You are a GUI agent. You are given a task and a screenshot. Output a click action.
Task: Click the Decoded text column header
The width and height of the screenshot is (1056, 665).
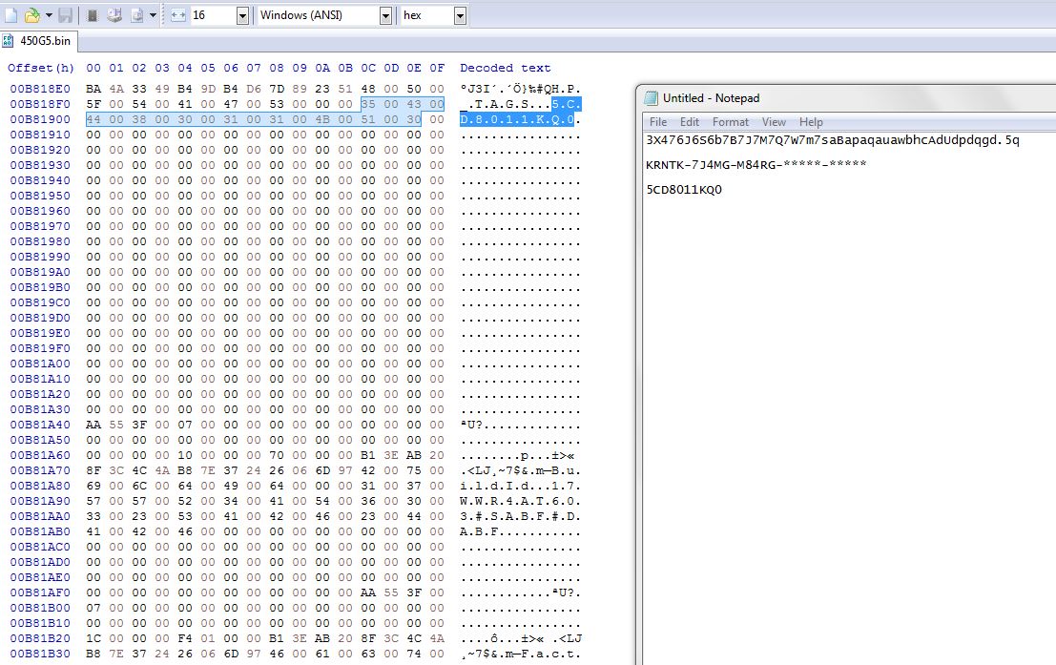(x=505, y=68)
